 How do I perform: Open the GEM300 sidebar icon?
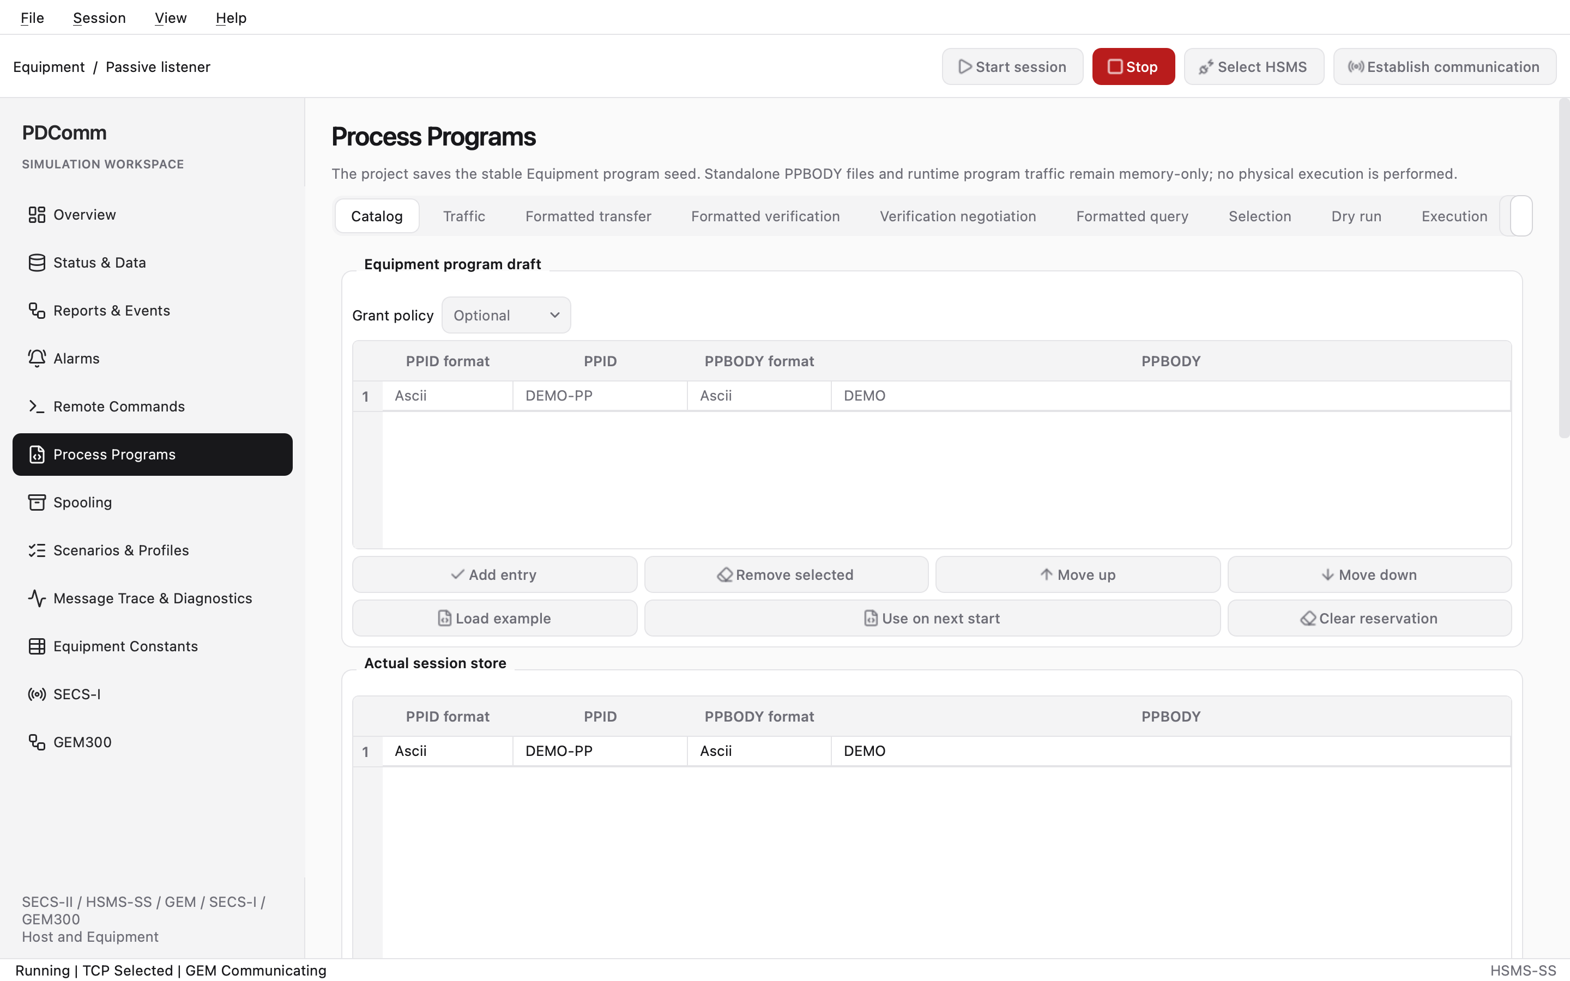tap(37, 743)
